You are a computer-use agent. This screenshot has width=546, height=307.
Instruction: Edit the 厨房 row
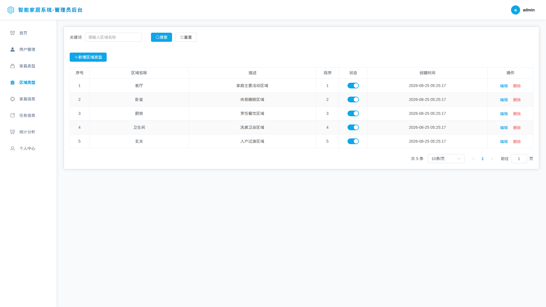point(504,114)
